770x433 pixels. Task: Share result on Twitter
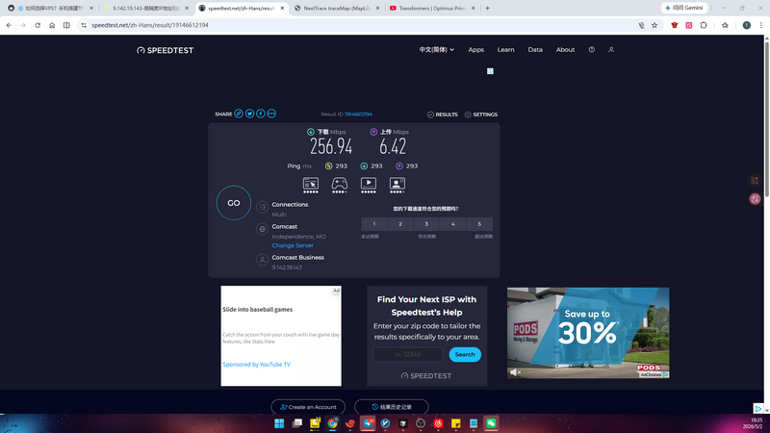coord(249,114)
